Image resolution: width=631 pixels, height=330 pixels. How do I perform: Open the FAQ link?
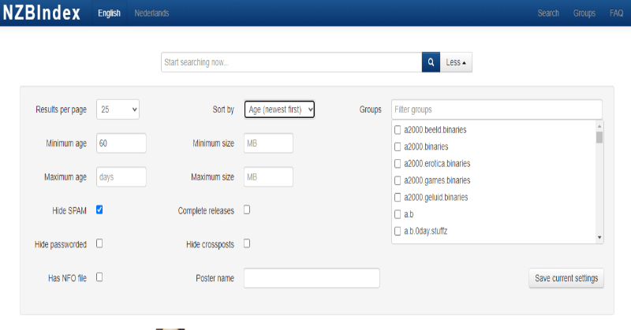pyautogui.click(x=616, y=13)
